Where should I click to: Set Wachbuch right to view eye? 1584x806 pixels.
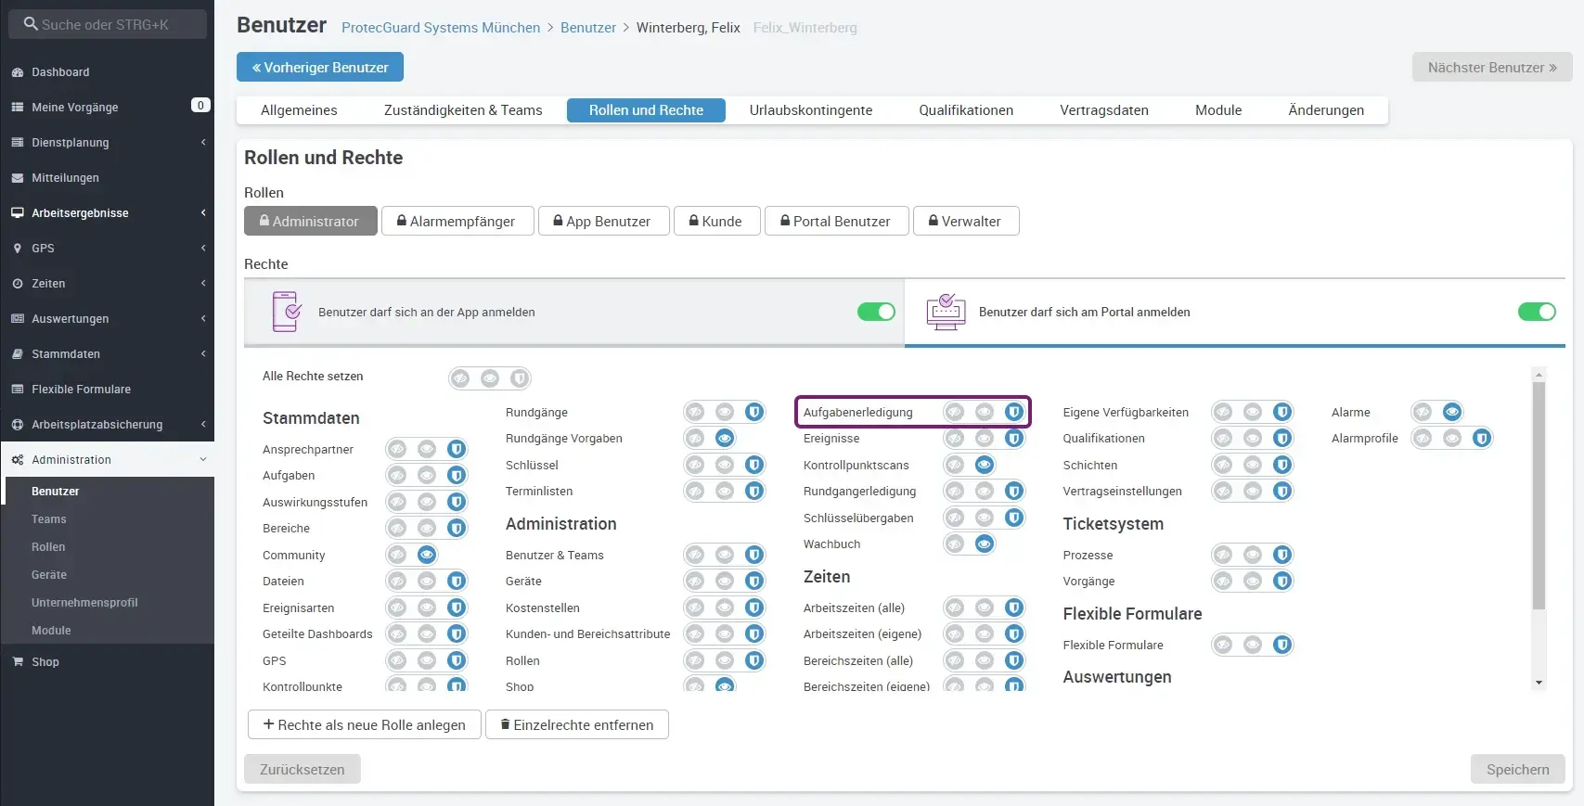coord(985,544)
